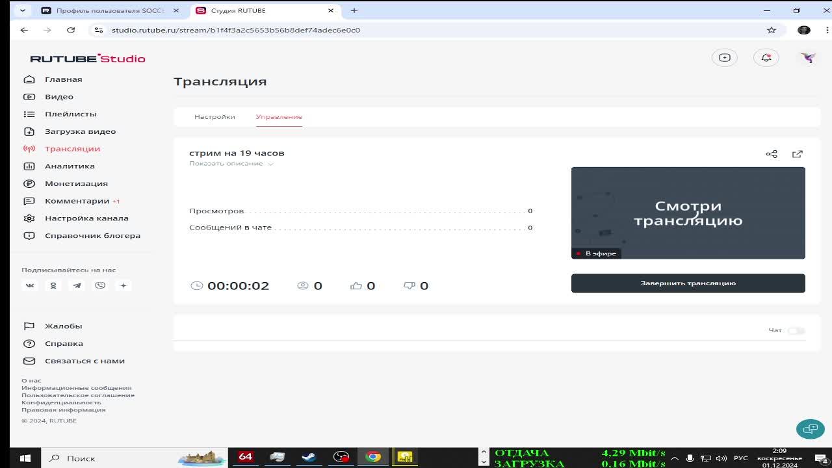This screenshot has height=468, width=832.
Task: Switch to the Управление tab
Action: pos(279,117)
